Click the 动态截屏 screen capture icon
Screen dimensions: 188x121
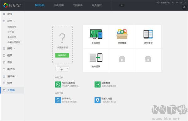click(x=97, y=84)
